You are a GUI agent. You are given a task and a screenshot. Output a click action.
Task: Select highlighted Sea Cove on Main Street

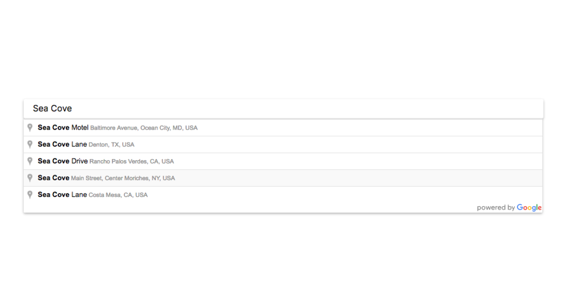tap(283, 178)
